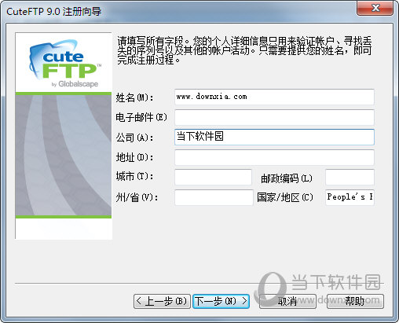Viewport: 399px width, 323px height.
Task: Continue with 下一步(N) button
Action: [221, 301]
